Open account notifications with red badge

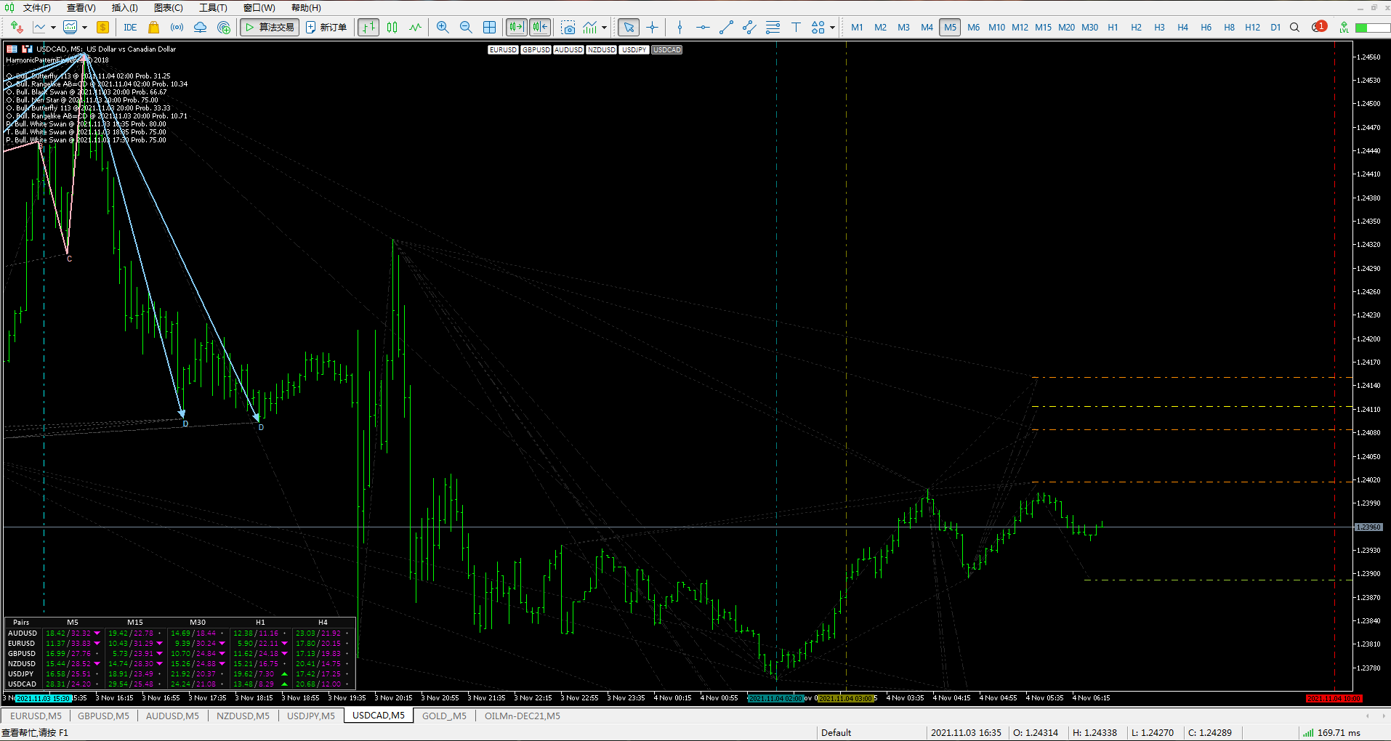click(1319, 27)
